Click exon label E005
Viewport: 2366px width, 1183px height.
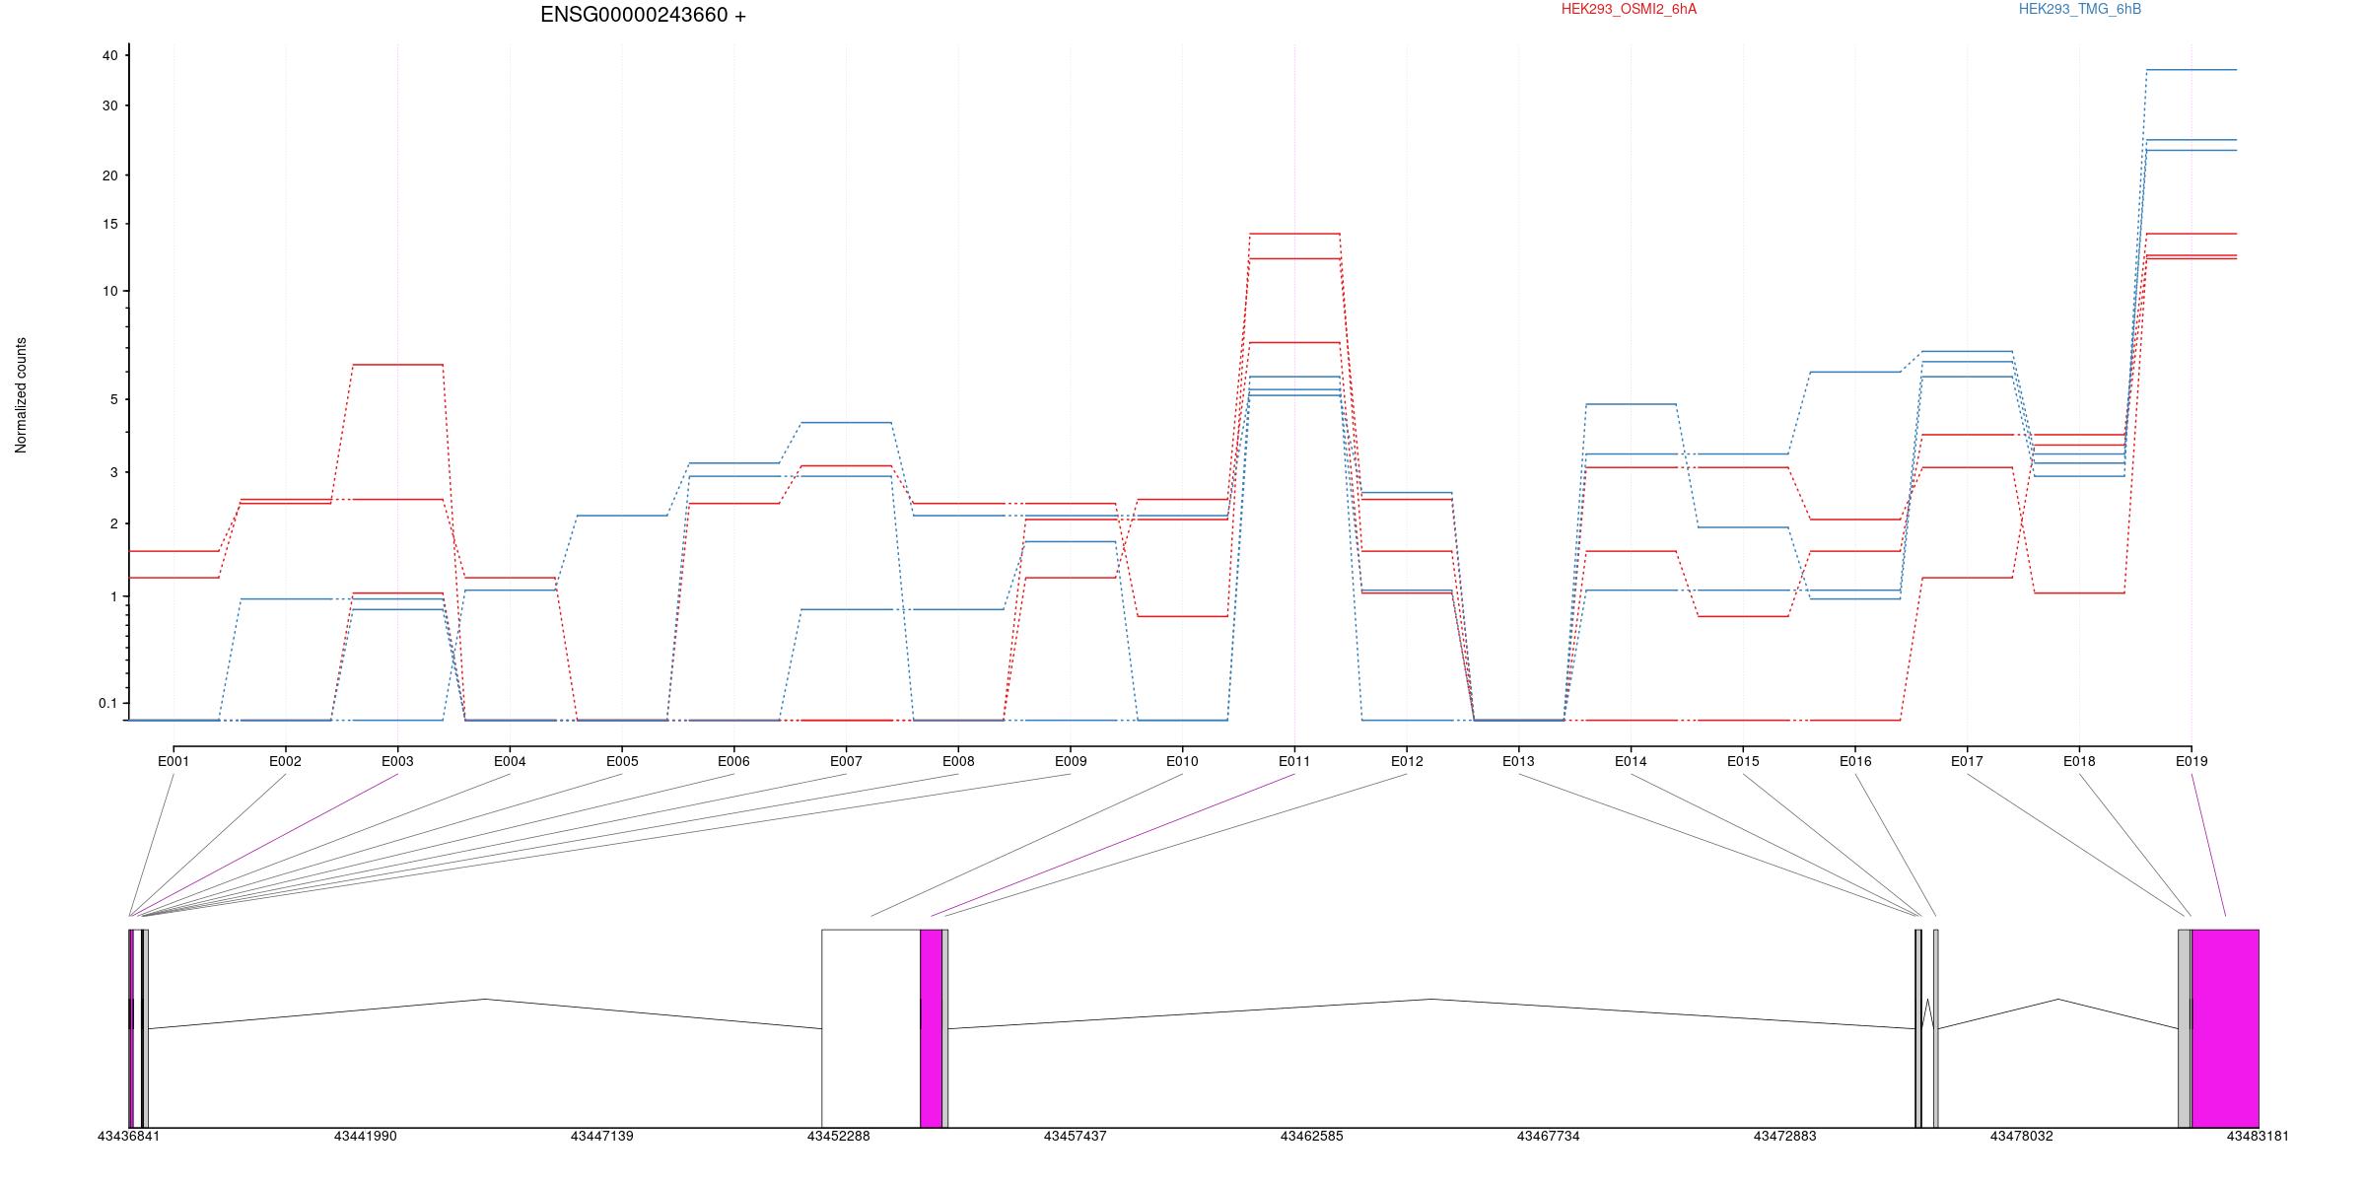pyautogui.click(x=622, y=761)
